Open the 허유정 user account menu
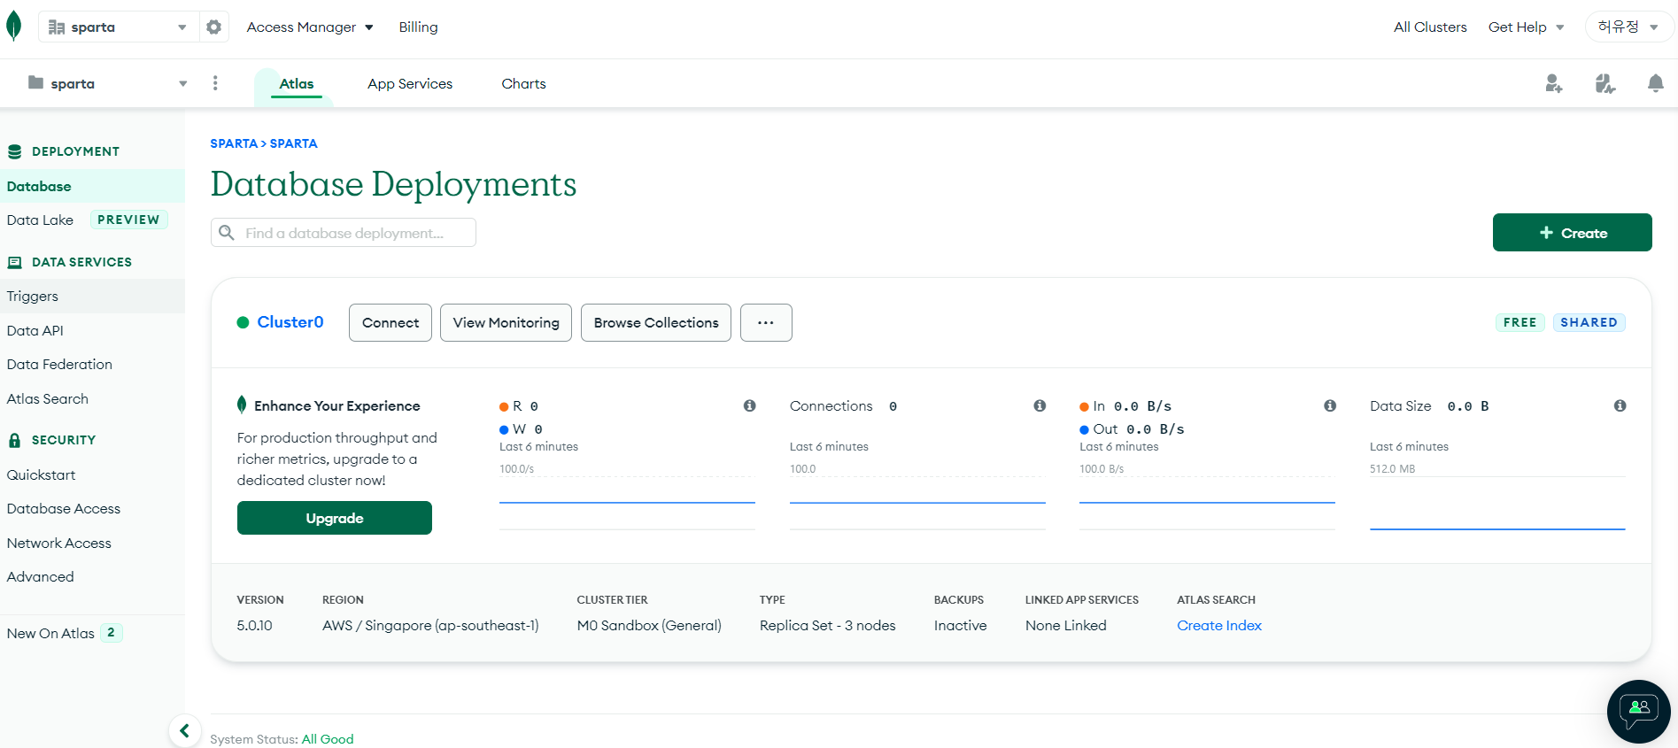Image resolution: width=1678 pixels, height=748 pixels. [x=1628, y=27]
